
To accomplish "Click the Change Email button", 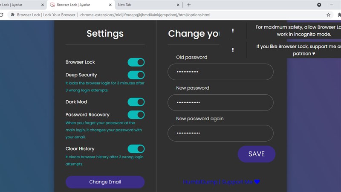I will click(x=105, y=182).
